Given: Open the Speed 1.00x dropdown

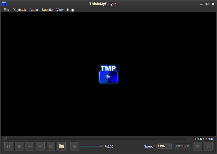Looking at the screenshot, I should coord(164,146).
